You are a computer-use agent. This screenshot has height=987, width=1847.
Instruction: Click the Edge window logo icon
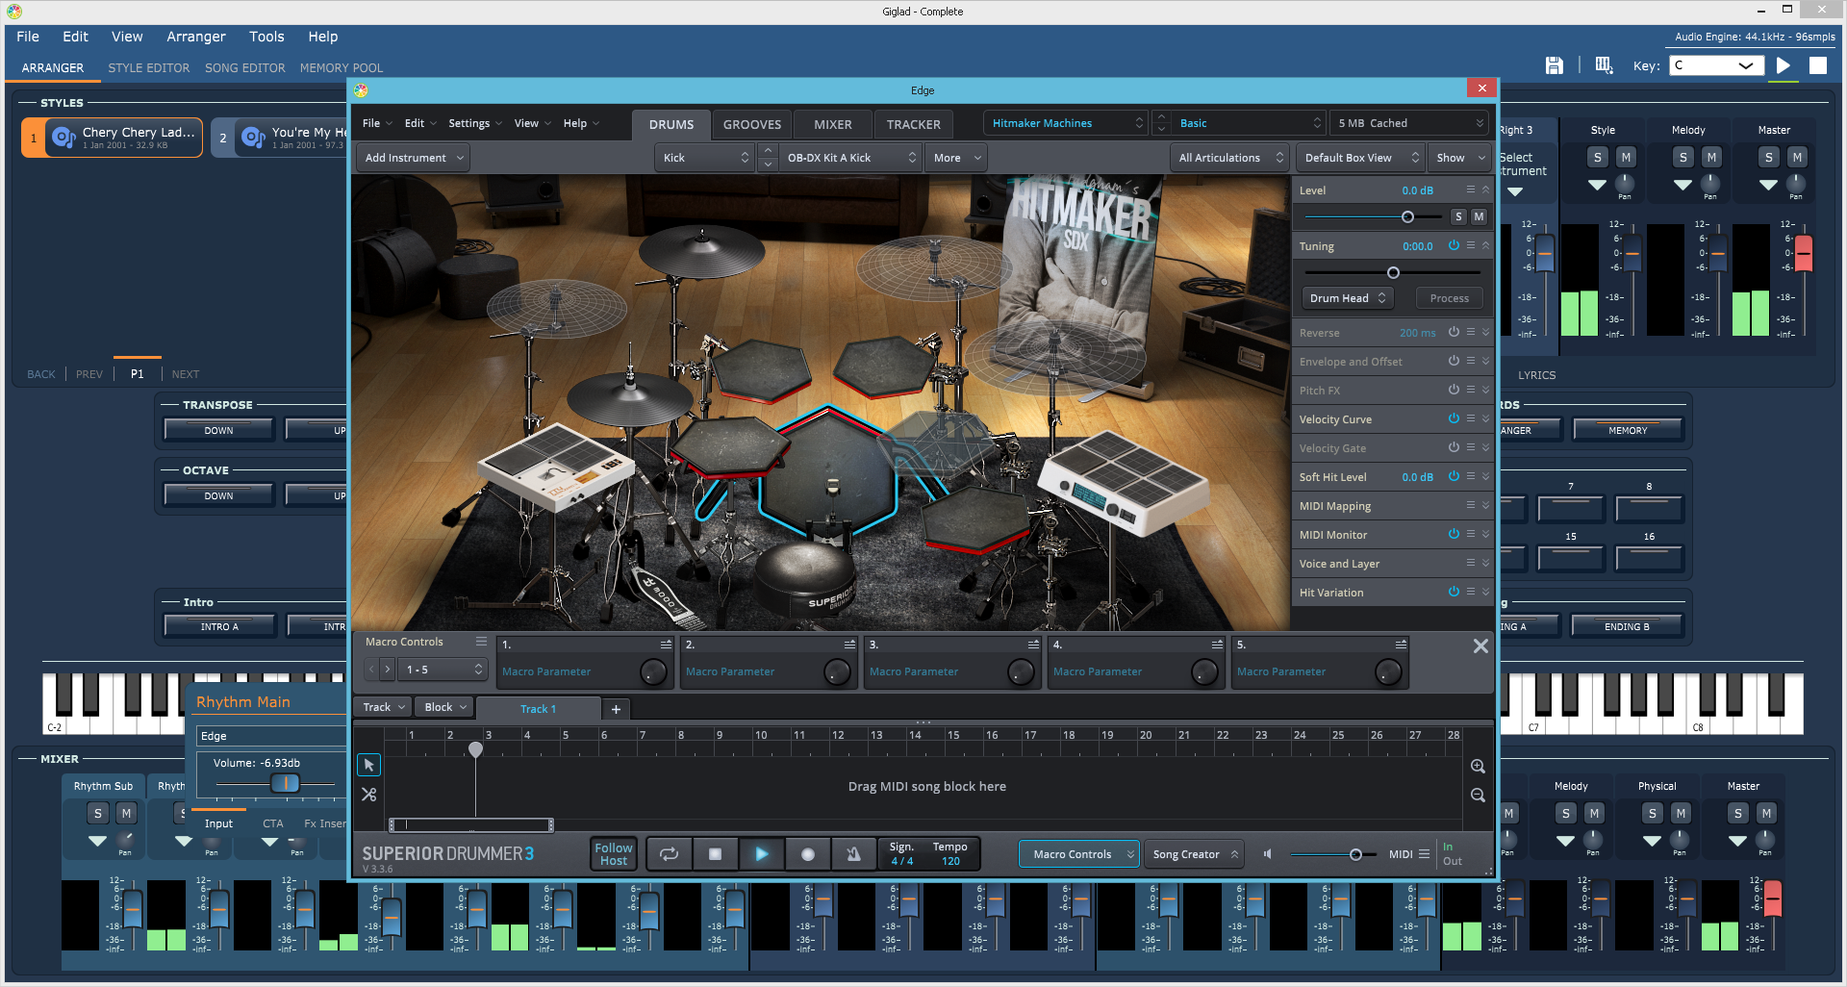coord(361,89)
